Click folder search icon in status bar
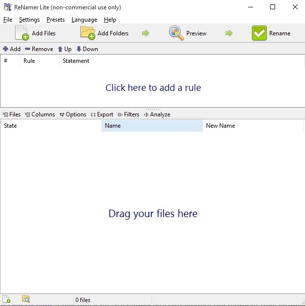The image size is (305, 306). click(26, 299)
